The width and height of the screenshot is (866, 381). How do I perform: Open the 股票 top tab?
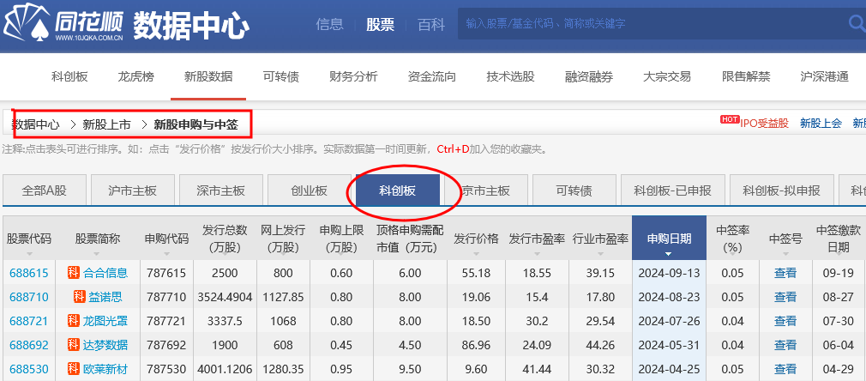381,24
